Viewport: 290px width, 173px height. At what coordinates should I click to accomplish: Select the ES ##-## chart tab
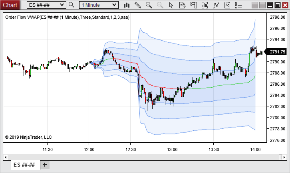(24, 165)
